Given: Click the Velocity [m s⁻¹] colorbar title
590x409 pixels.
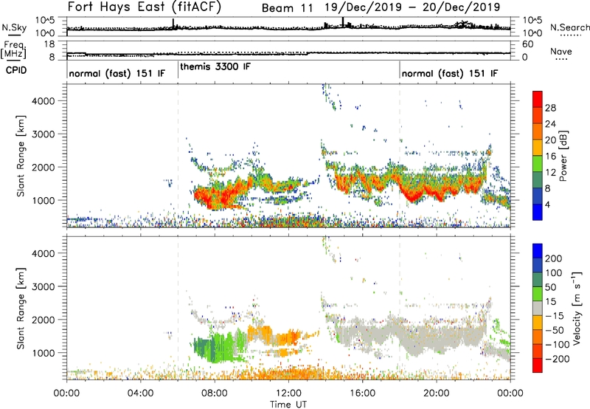Looking at the screenshot, I should tap(577, 308).
